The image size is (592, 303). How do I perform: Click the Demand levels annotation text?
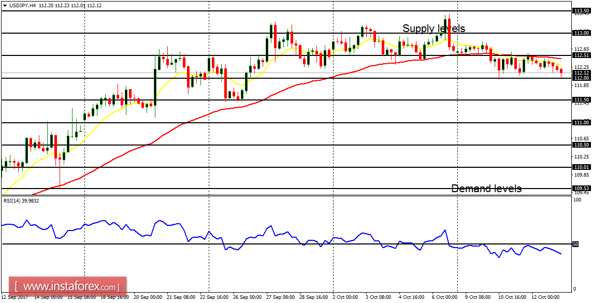[487, 189]
